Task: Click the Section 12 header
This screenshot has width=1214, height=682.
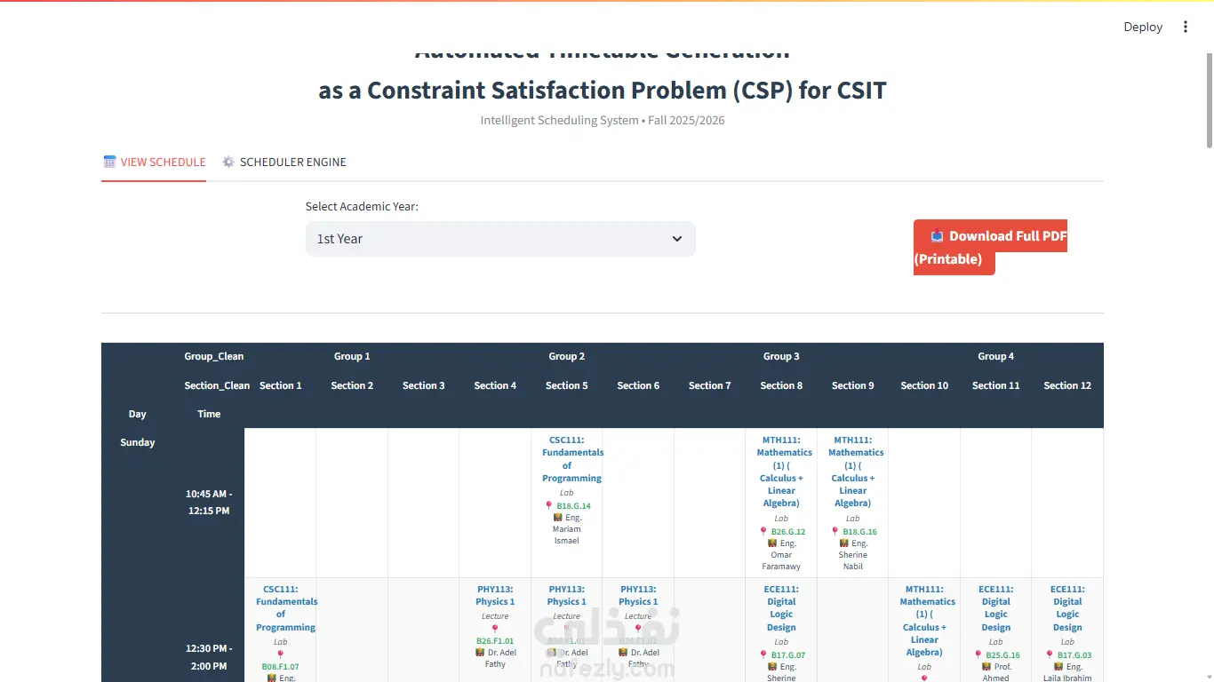Action: [x=1067, y=385]
